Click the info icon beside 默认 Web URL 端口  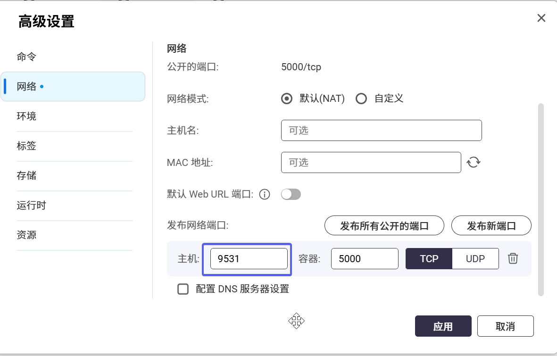point(265,194)
